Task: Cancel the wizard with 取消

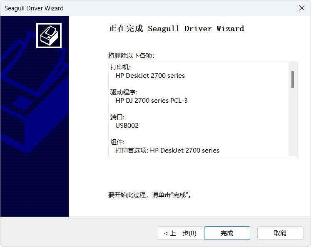Action: 280,233
